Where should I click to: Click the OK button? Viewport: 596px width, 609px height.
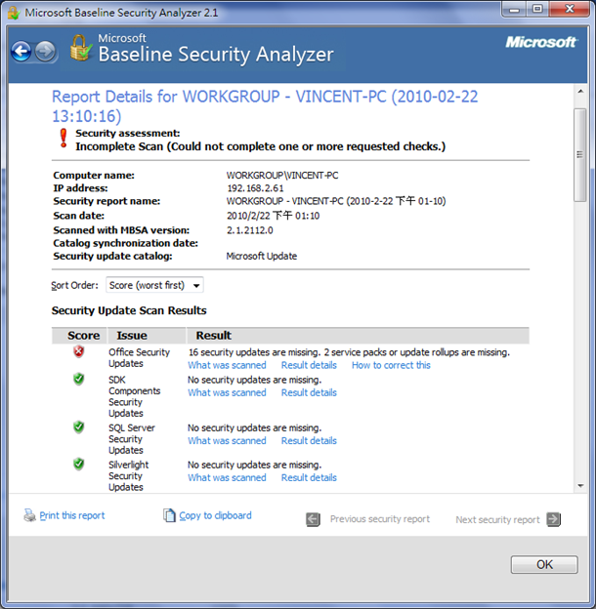[544, 564]
